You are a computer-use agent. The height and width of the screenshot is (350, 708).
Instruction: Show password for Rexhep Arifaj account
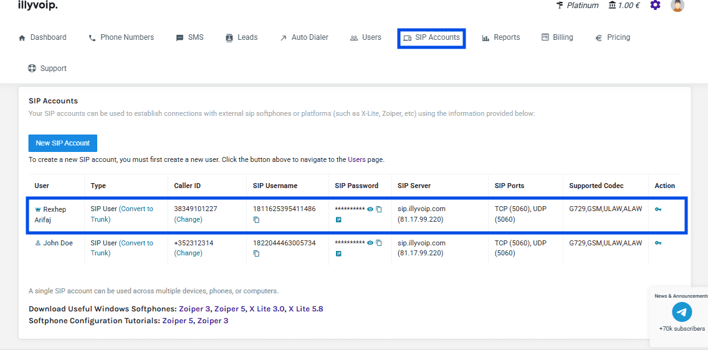[370, 209]
